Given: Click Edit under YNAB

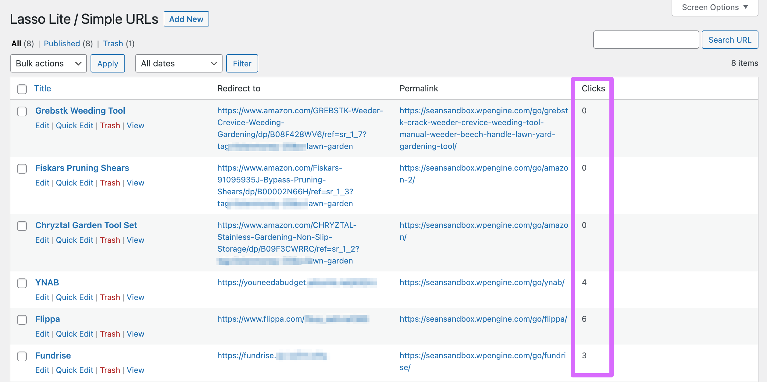Looking at the screenshot, I should coord(42,297).
